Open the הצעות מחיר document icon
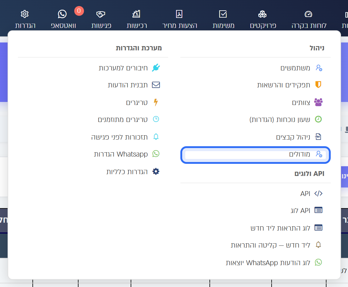Screen dimensions: 348x287 tap(179, 14)
